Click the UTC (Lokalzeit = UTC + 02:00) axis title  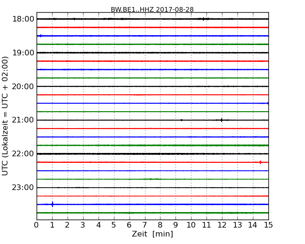coord(5,116)
